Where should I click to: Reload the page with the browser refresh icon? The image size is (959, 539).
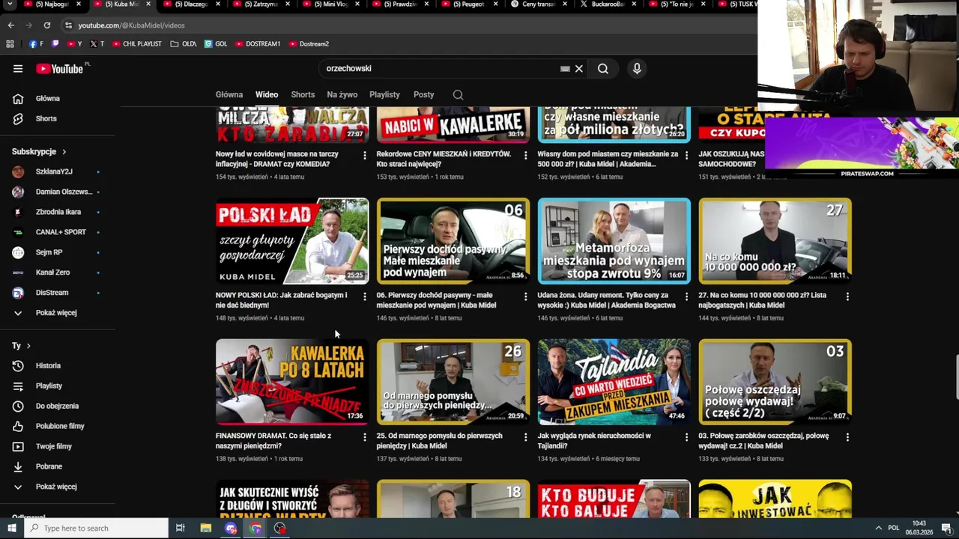pos(46,25)
